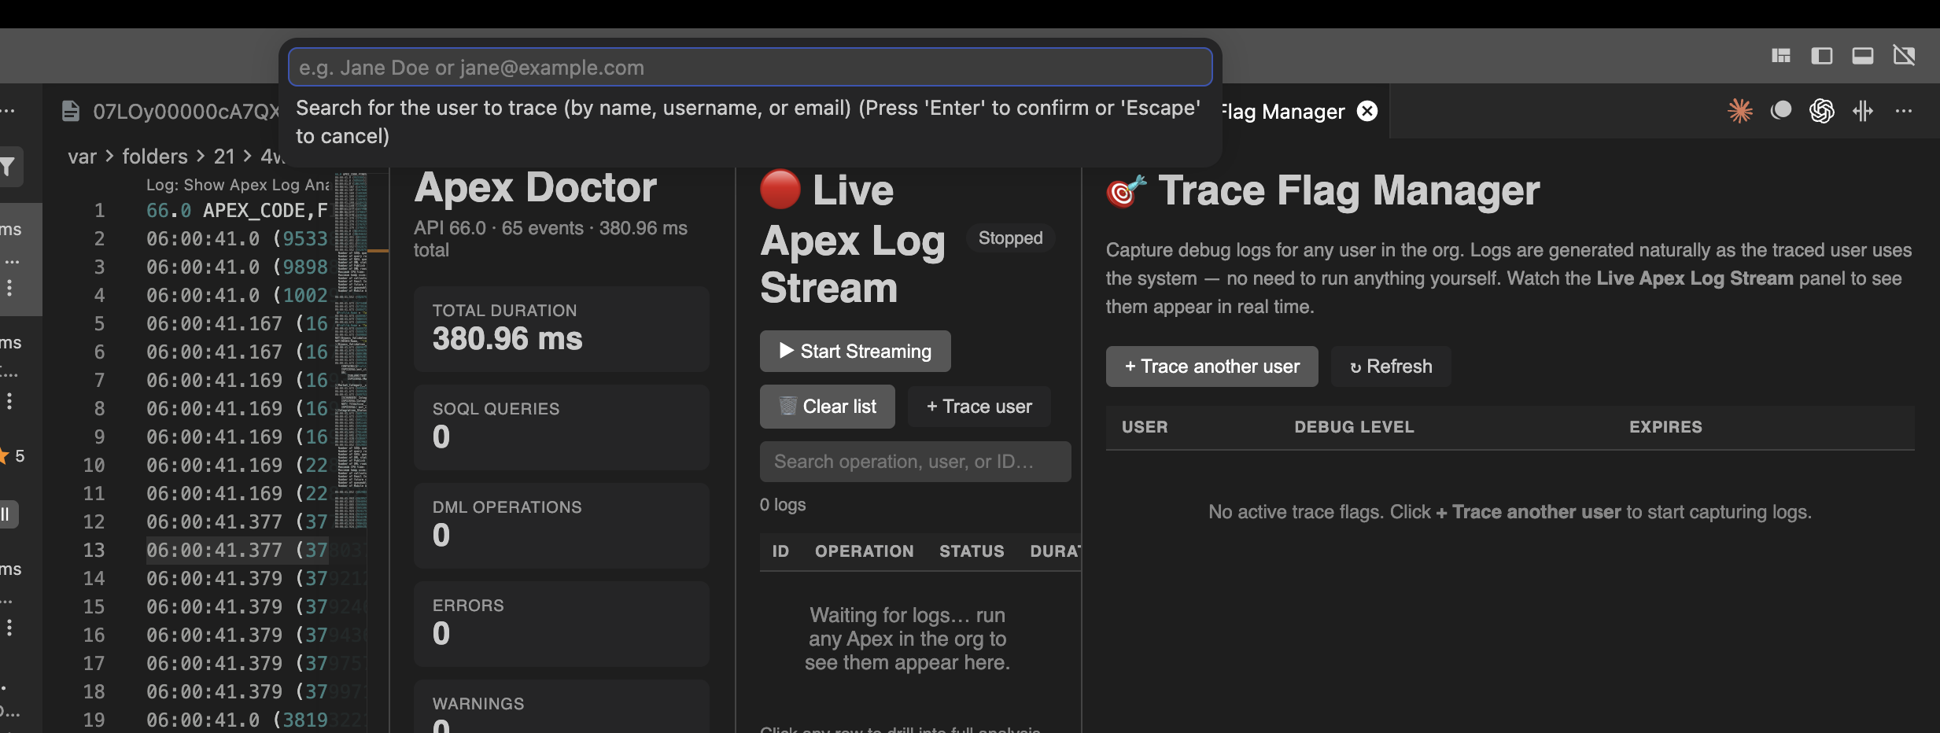Image resolution: width=1940 pixels, height=733 pixels.
Task: Open the editor More Actions ellipsis menu
Action: [x=1904, y=111]
